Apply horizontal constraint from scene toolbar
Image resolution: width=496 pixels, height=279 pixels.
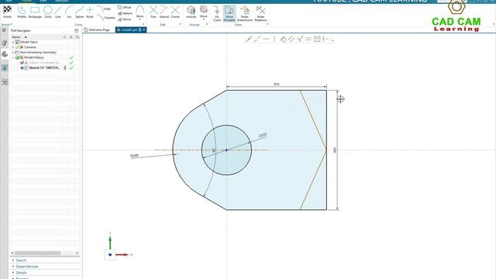coord(266,39)
